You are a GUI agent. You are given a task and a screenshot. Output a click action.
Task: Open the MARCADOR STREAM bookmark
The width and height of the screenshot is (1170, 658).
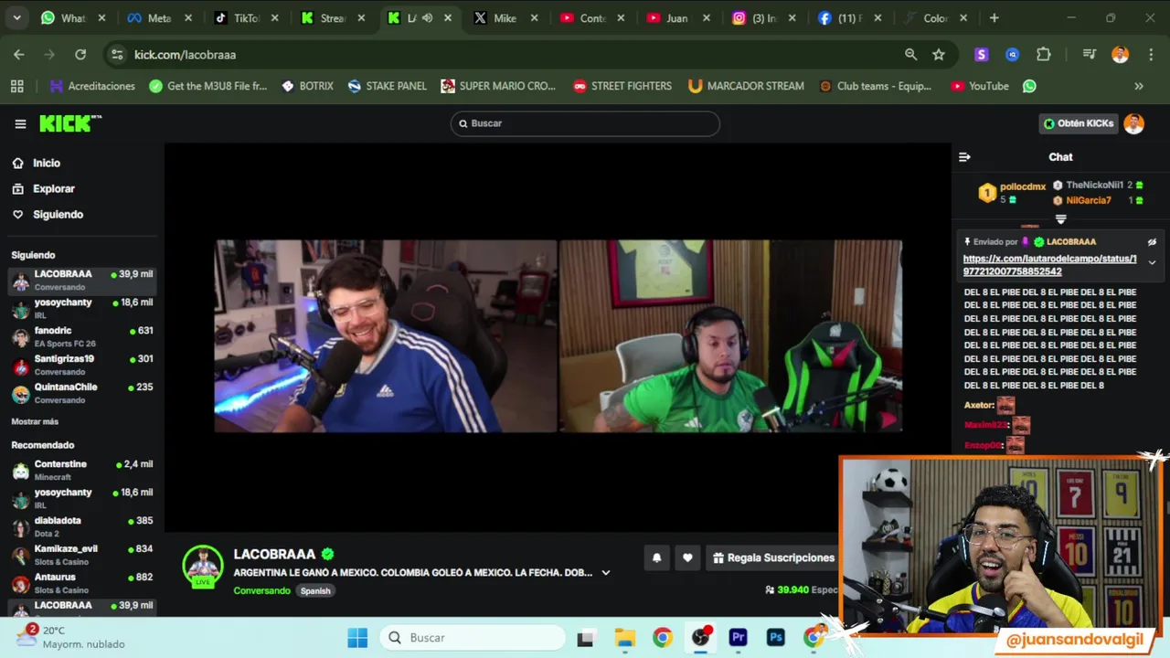pos(746,86)
